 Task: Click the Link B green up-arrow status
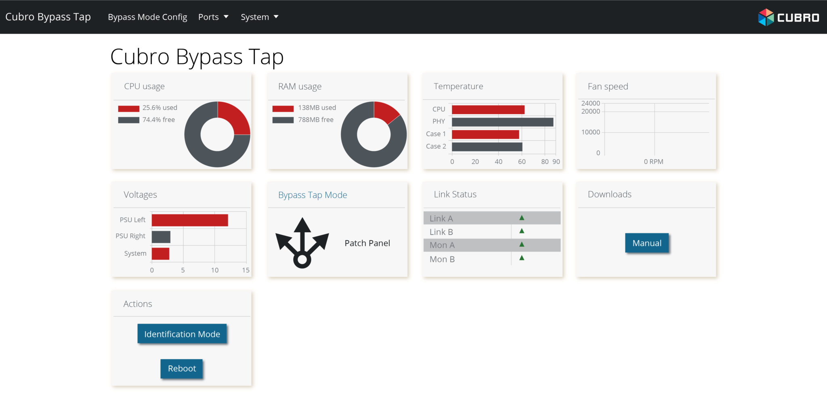click(x=521, y=231)
